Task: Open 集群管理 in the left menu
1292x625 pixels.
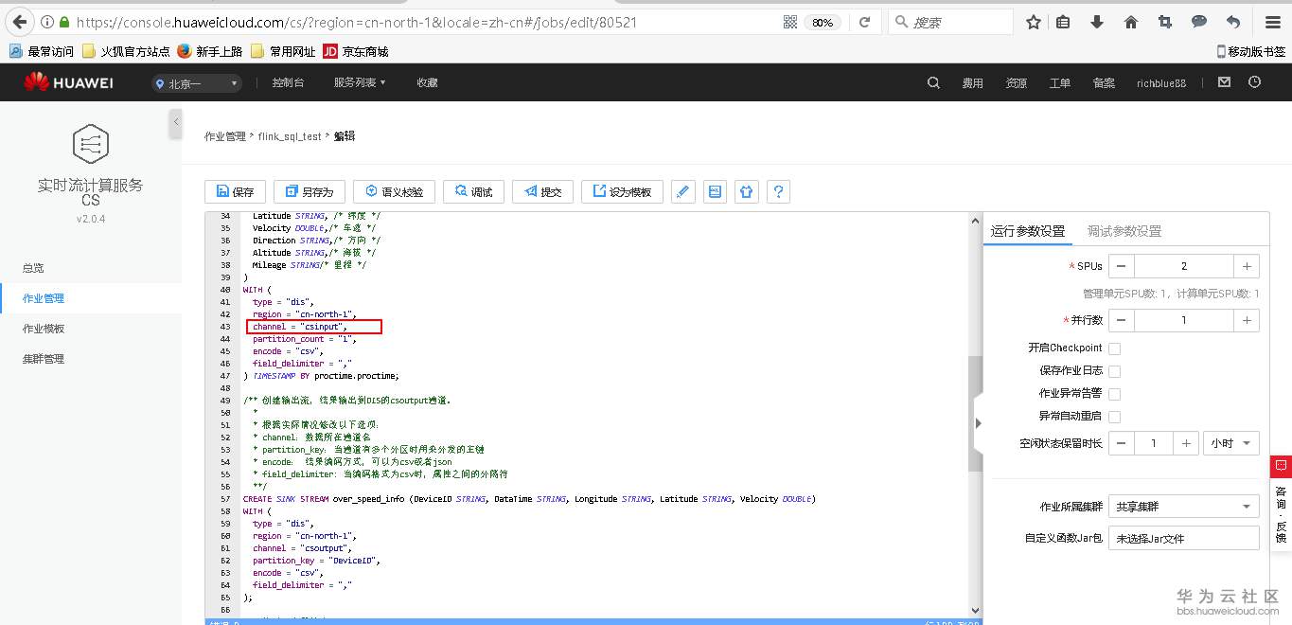Action: point(44,359)
